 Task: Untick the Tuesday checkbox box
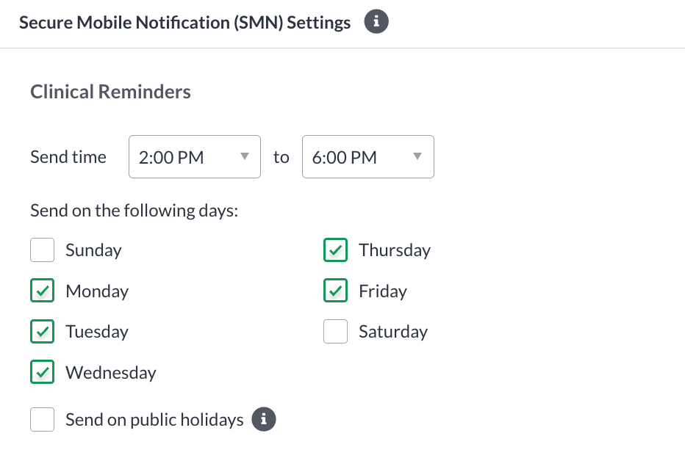43,332
